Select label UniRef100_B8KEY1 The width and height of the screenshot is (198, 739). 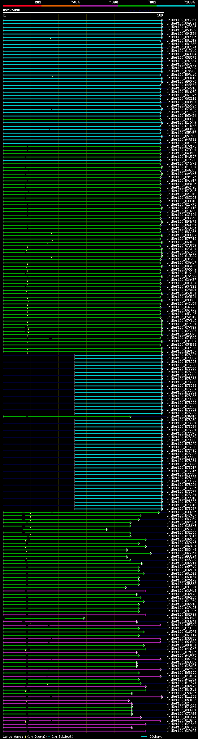point(181,690)
